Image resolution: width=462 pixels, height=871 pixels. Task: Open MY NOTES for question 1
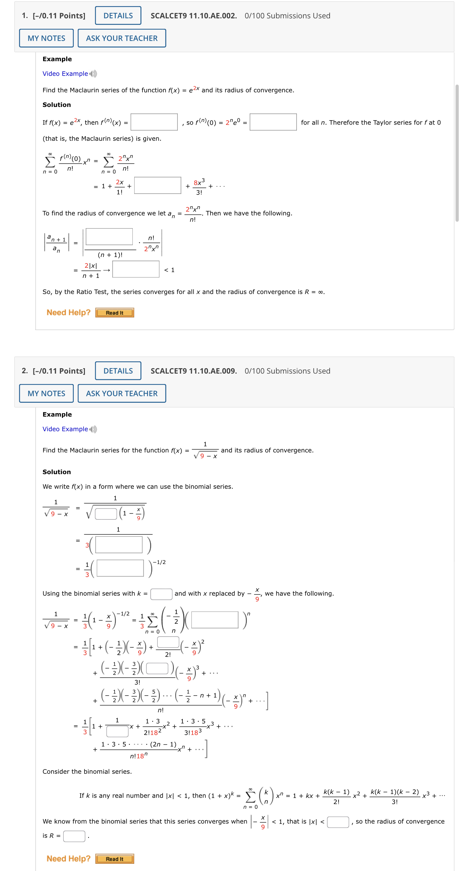tap(46, 38)
